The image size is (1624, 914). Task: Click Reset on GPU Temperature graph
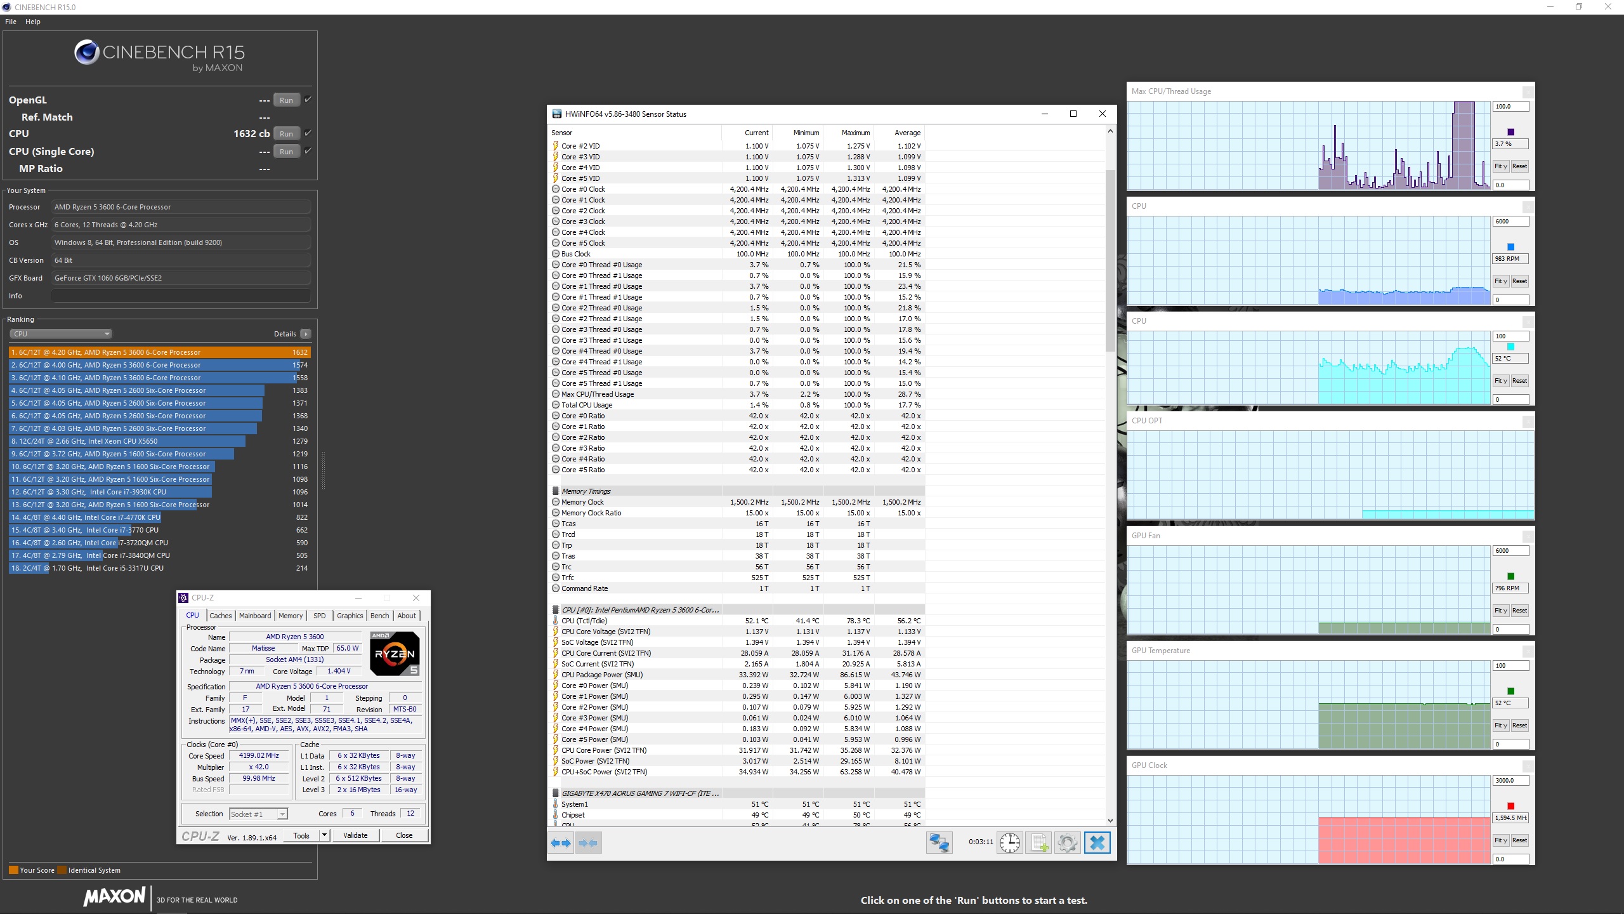click(x=1519, y=725)
